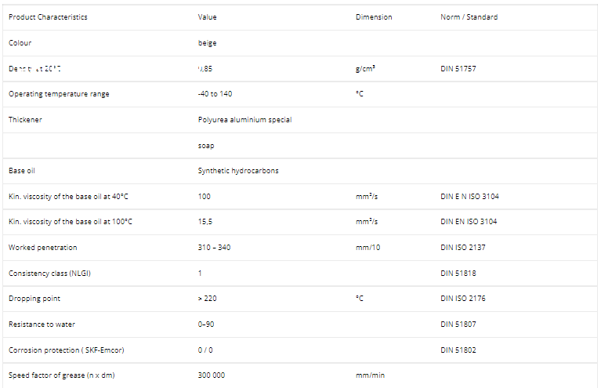The width and height of the screenshot is (601, 388).
Task: Select the Worked penetration row label
Action: pos(42,248)
